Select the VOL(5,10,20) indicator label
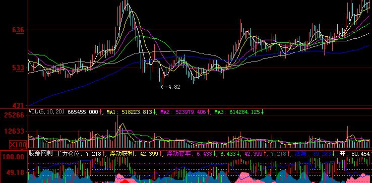 [x=46, y=111]
